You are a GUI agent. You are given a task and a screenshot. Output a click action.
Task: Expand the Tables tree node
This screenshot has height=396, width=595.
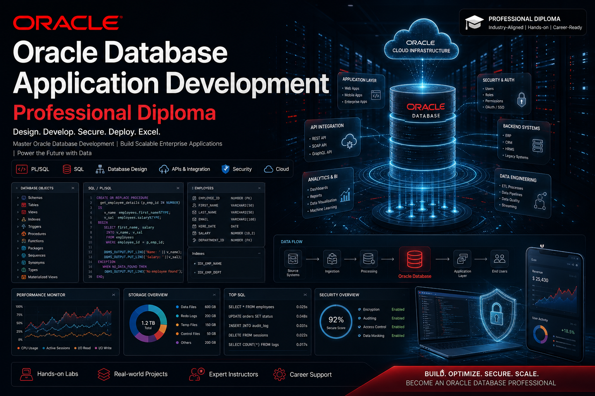pos(18,205)
